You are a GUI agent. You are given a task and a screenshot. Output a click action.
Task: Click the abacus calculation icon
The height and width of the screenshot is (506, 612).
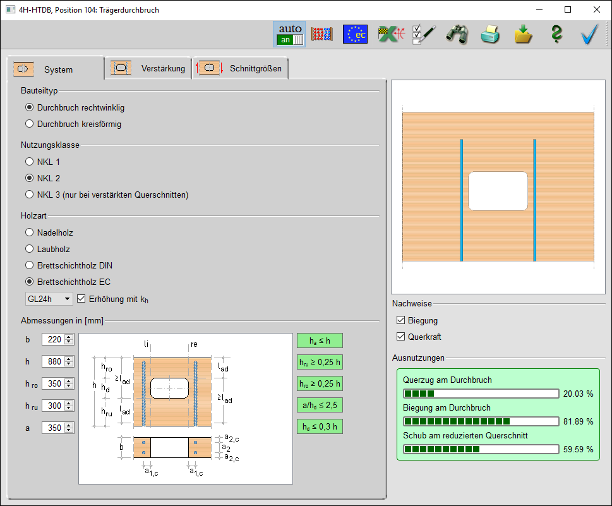click(x=322, y=34)
